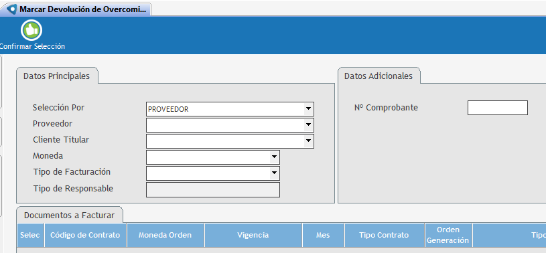The width and height of the screenshot is (546, 253).
Task: Click the Cliente Titular label
Action: tap(61, 139)
